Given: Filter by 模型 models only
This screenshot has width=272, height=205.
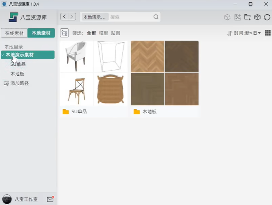Looking at the screenshot, I should click(x=104, y=33).
